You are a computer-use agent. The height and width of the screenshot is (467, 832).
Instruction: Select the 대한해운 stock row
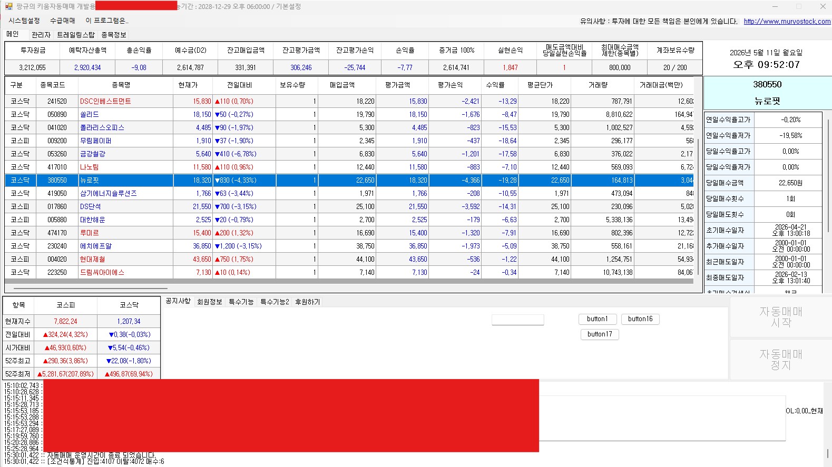[x=349, y=220]
